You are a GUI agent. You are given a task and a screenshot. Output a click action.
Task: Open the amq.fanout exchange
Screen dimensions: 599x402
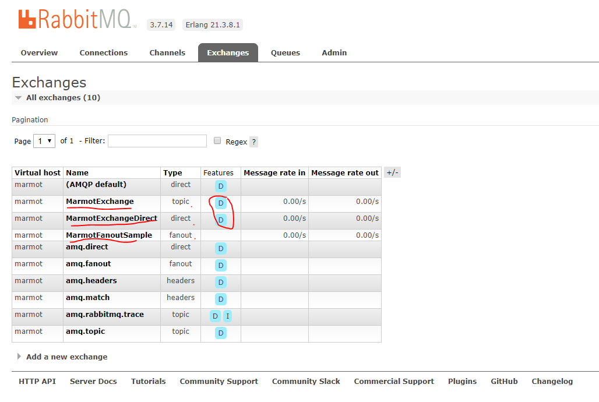[x=88, y=264]
